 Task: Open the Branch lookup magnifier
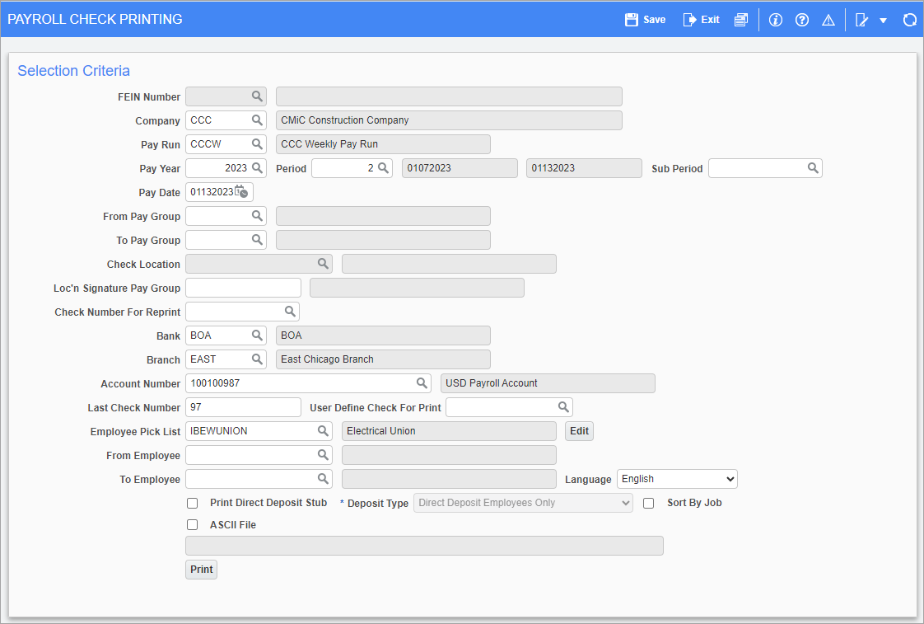[x=257, y=359]
